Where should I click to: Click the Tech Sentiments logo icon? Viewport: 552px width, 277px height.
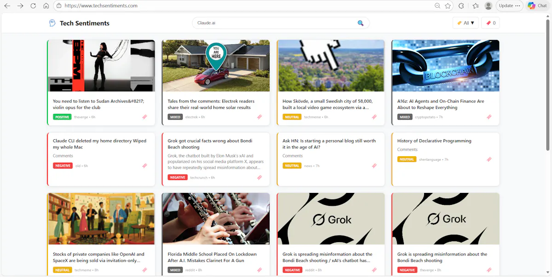(52, 23)
